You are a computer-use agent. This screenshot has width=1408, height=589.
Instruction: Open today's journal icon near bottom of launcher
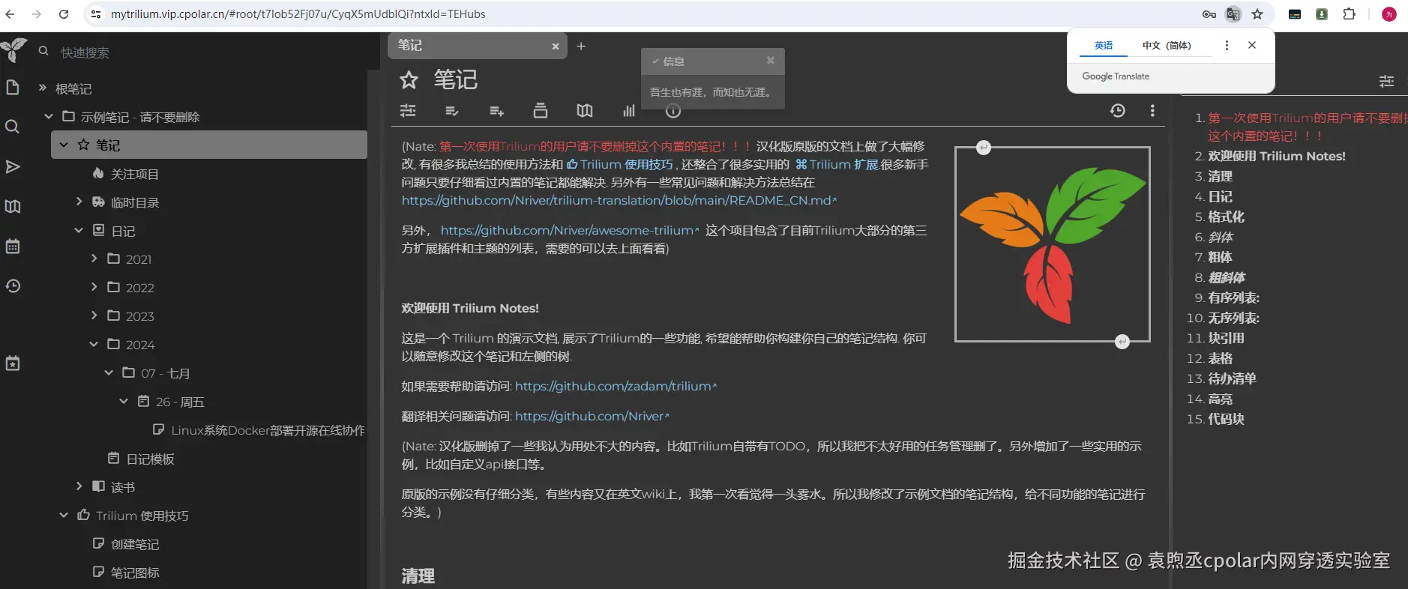[13, 363]
